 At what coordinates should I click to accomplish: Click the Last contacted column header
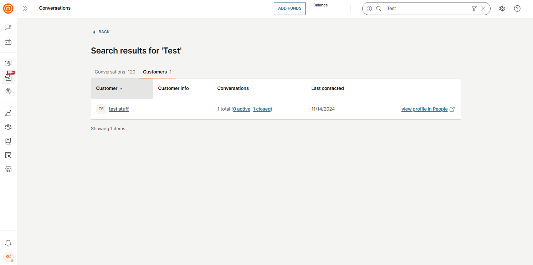[x=328, y=88]
